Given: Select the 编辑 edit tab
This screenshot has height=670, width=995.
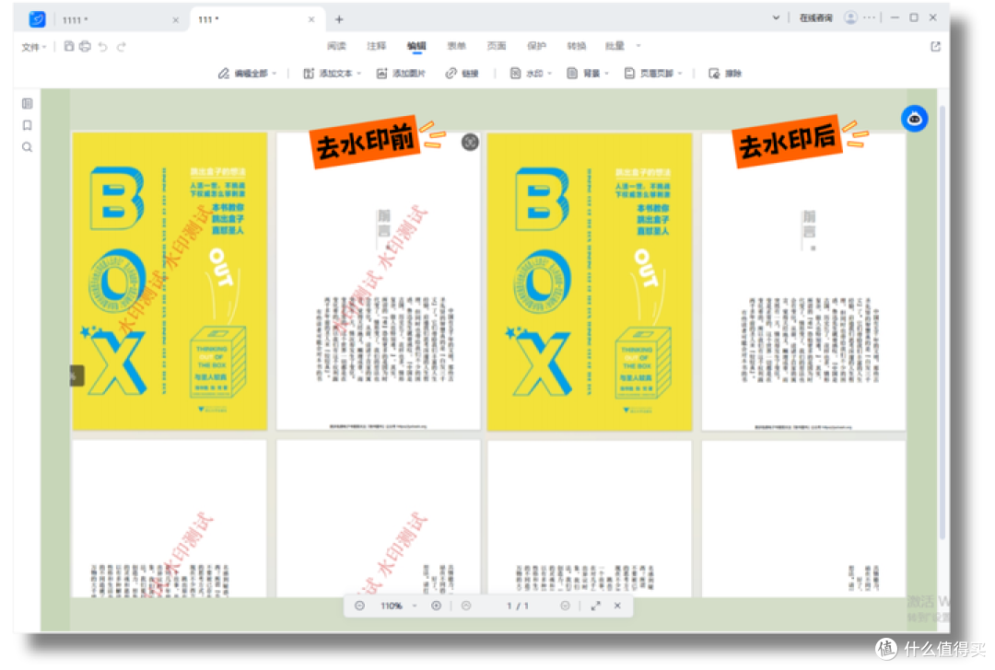Looking at the screenshot, I should [x=416, y=46].
